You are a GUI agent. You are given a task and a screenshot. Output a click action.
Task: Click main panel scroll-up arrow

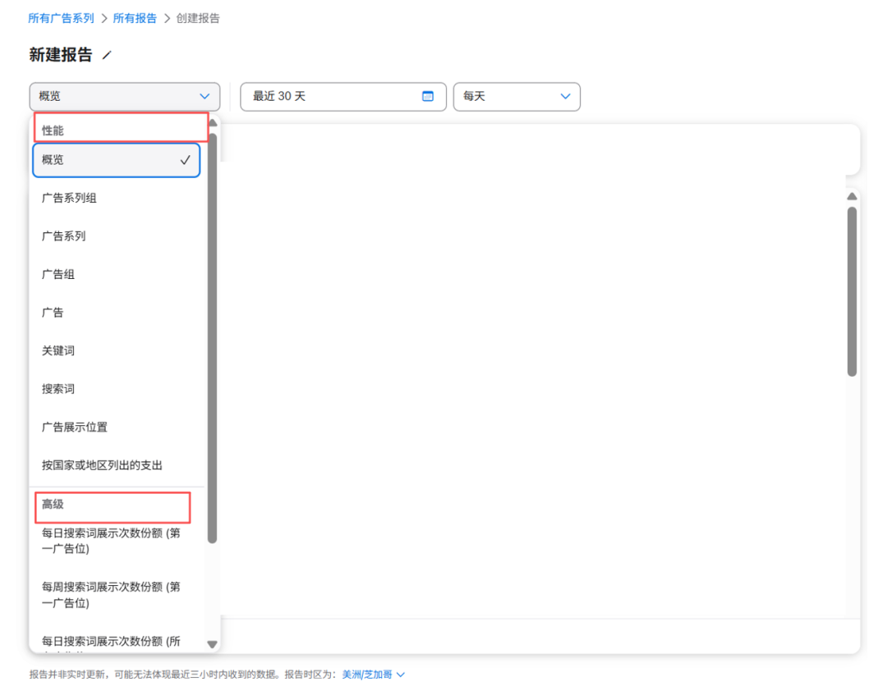pyautogui.click(x=852, y=196)
